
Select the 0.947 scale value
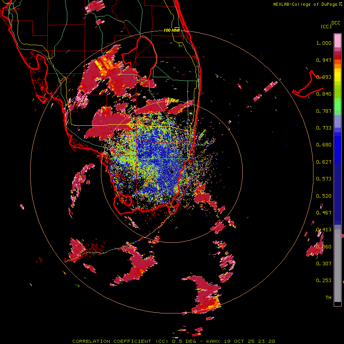point(324,60)
